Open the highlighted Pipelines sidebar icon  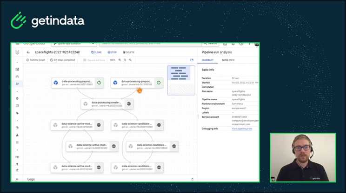[x=17, y=84]
